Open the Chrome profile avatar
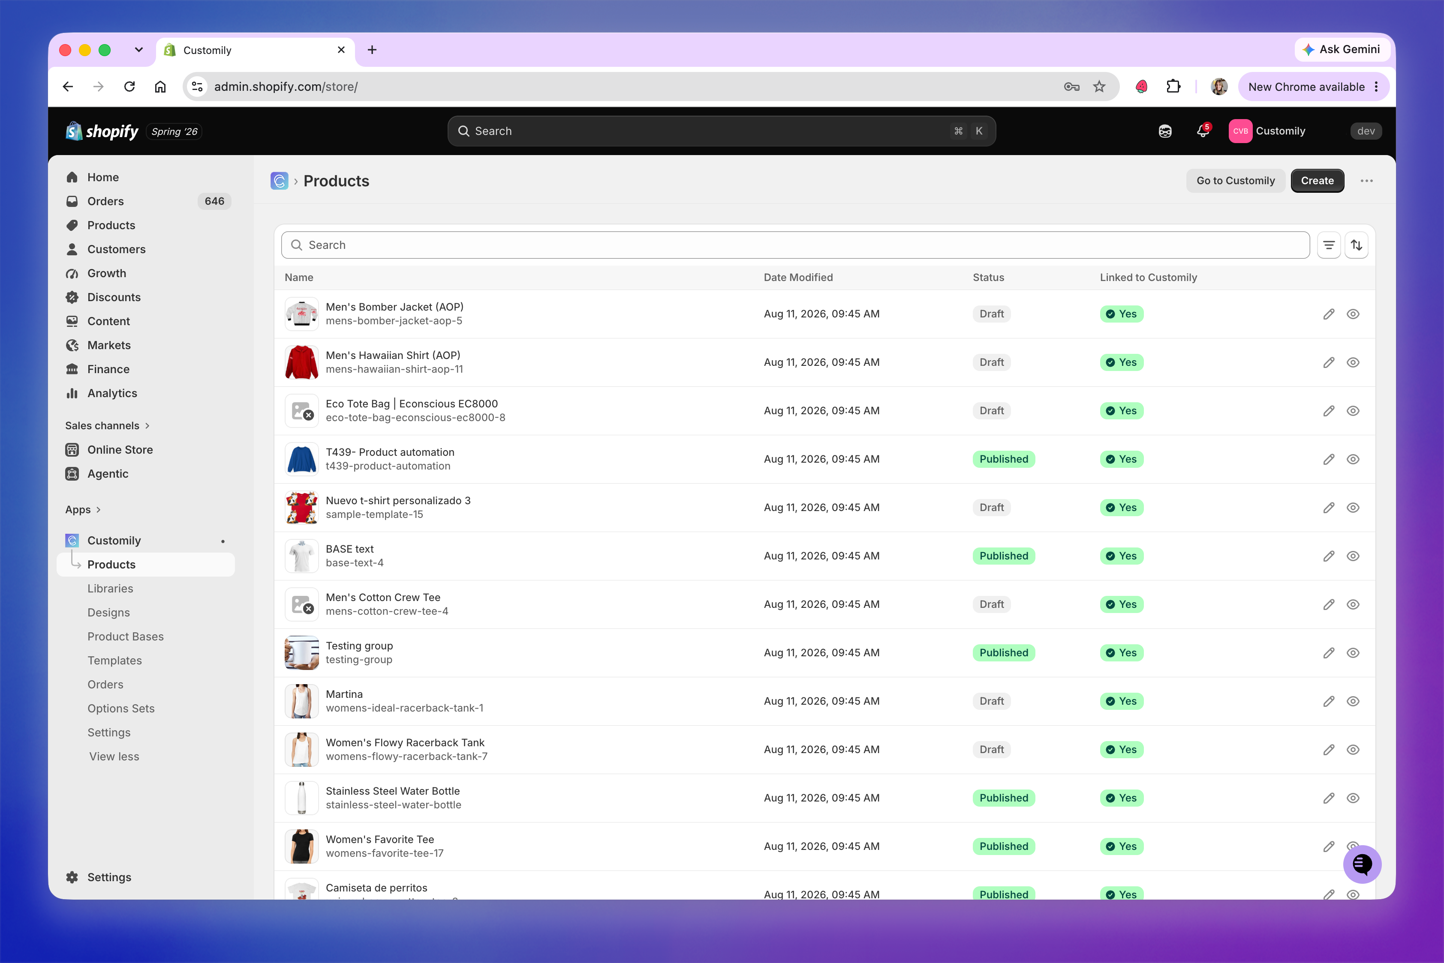The width and height of the screenshot is (1444, 963). pyautogui.click(x=1219, y=87)
